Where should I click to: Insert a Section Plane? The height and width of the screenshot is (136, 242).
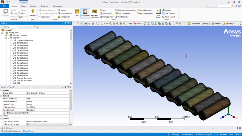[65, 13]
